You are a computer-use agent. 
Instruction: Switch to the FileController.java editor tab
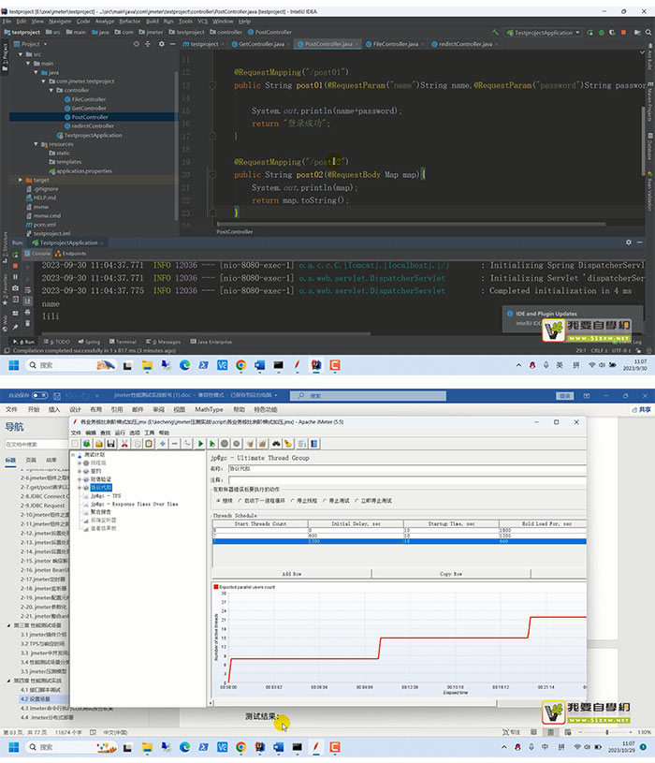coord(395,44)
